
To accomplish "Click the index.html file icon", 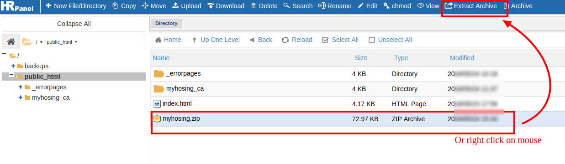I will [x=157, y=104].
